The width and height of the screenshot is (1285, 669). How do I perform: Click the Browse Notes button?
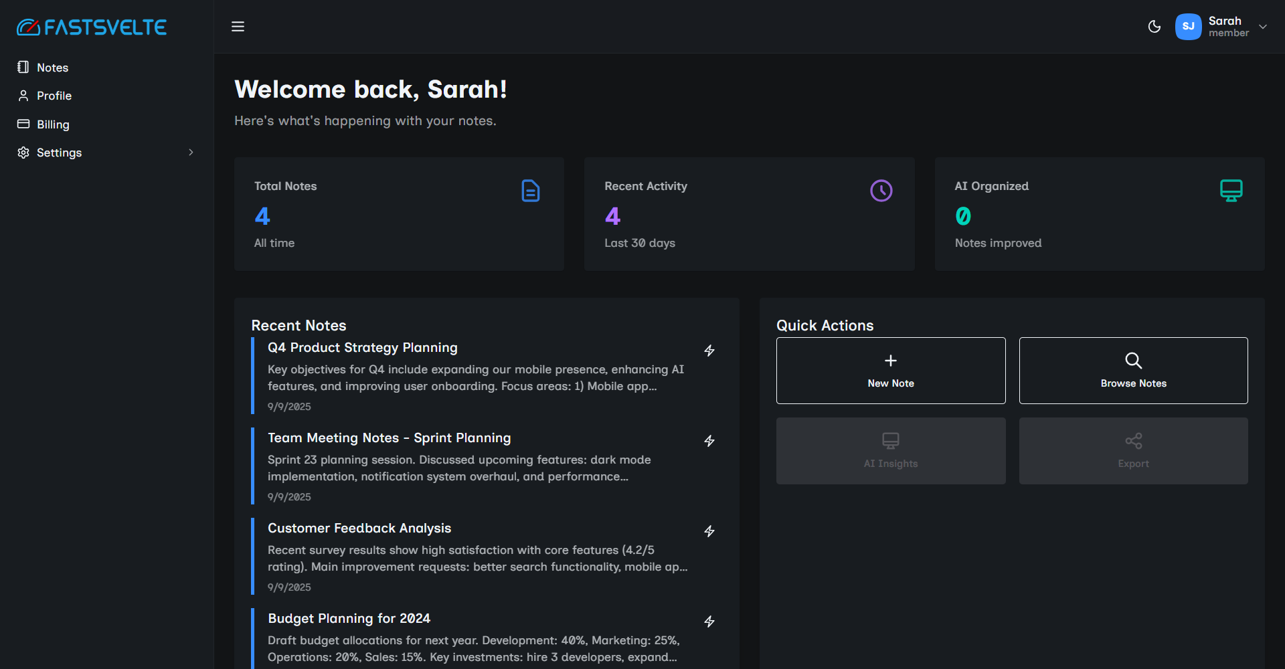(x=1133, y=371)
